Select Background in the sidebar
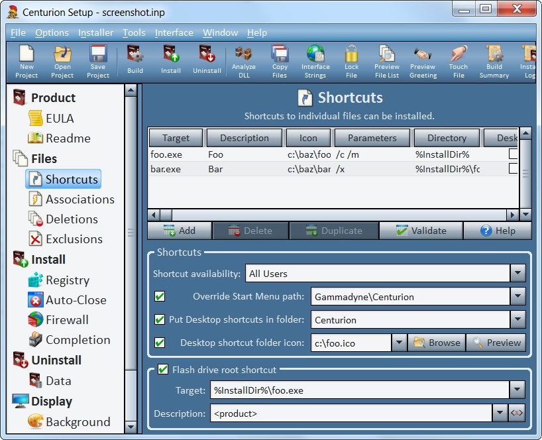Viewport: 542px width, 440px height. tap(69, 421)
